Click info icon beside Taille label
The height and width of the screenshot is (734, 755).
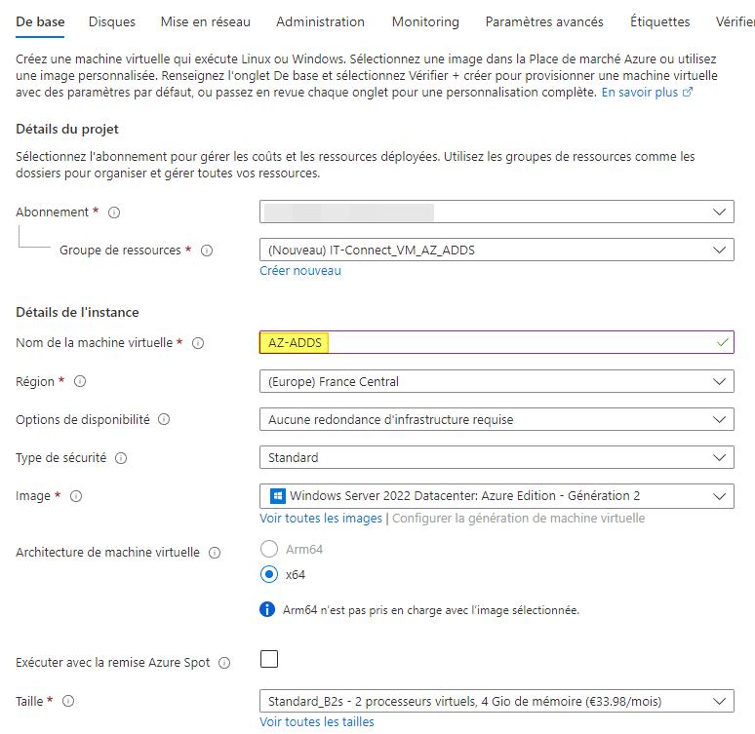coord(68,701)
